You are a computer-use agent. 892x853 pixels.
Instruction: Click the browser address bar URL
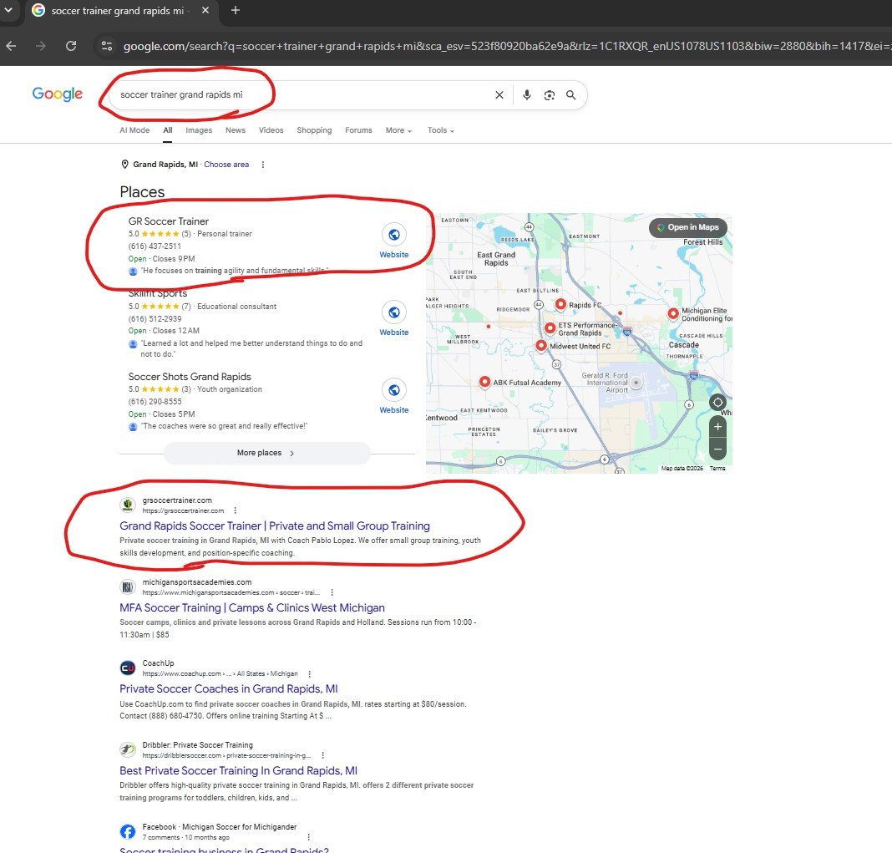tap(506, 46)
